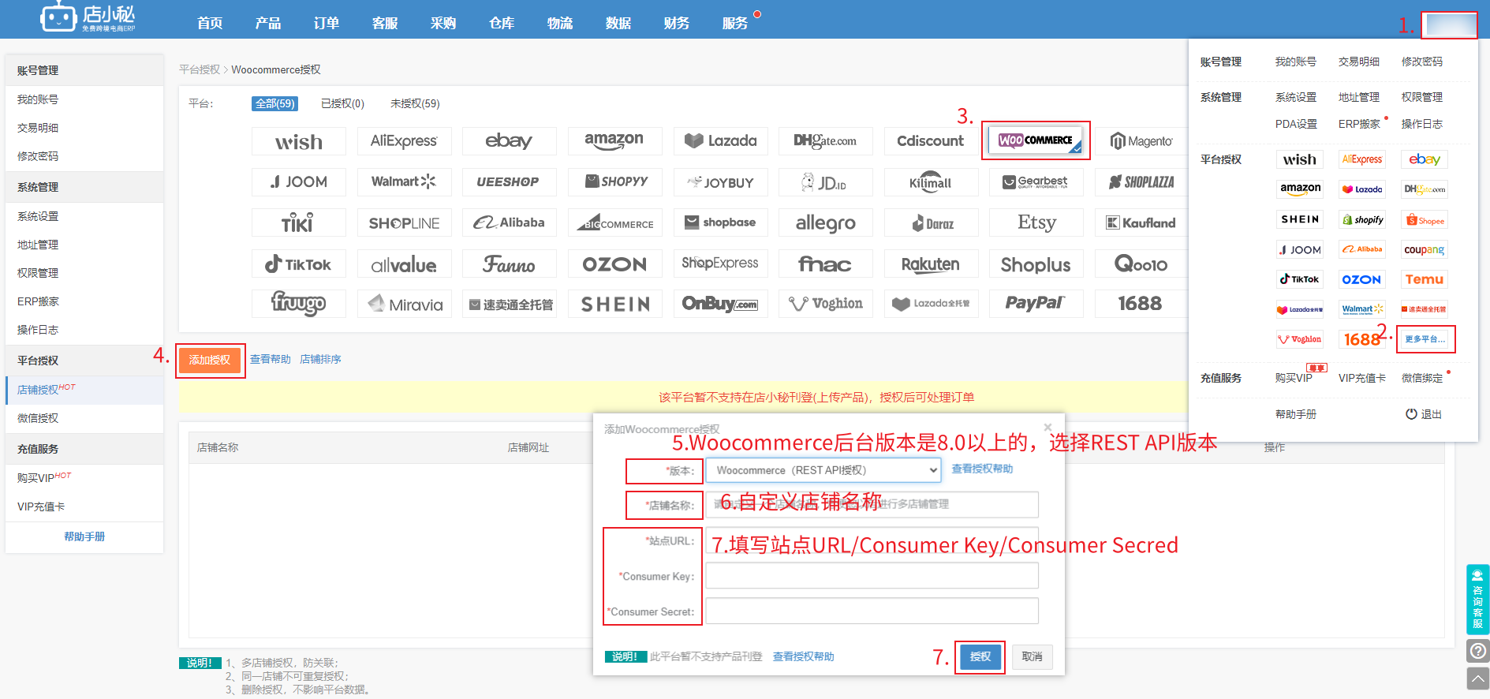Open 查看帮助 link beside 添加授权
The height and width of the screenshot is (699, 1490).
[271, 359]
